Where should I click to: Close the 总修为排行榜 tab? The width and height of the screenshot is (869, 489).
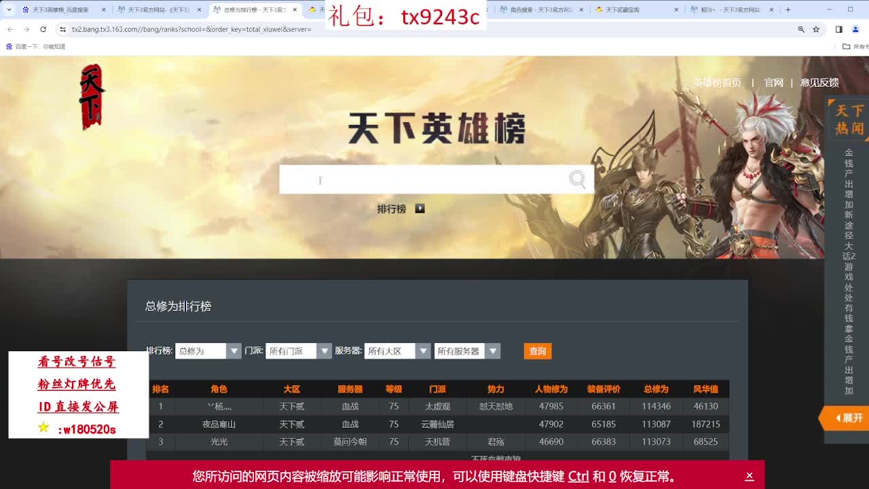pyautogui.click(x=295, y=10)
